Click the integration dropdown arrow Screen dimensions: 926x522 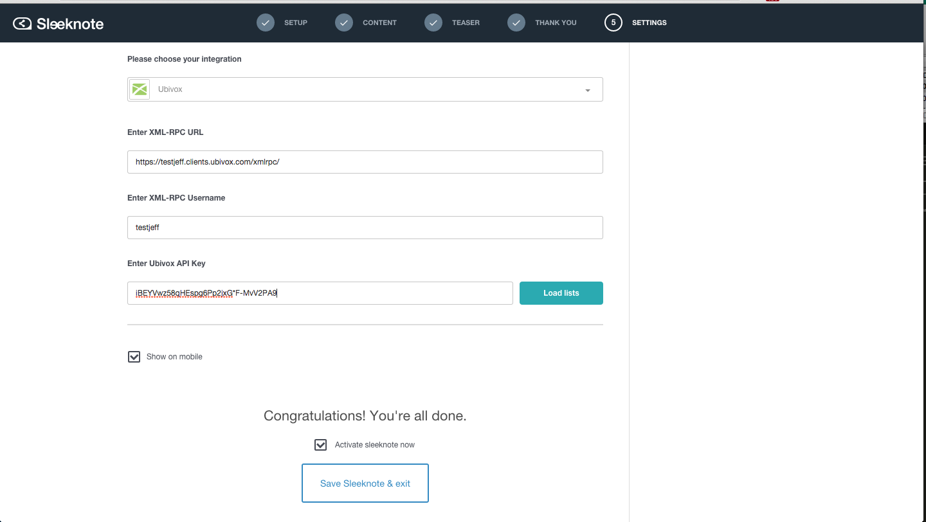point(588,91)
